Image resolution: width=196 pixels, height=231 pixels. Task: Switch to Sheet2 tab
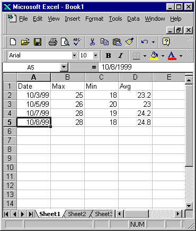[x=77, y=214]
